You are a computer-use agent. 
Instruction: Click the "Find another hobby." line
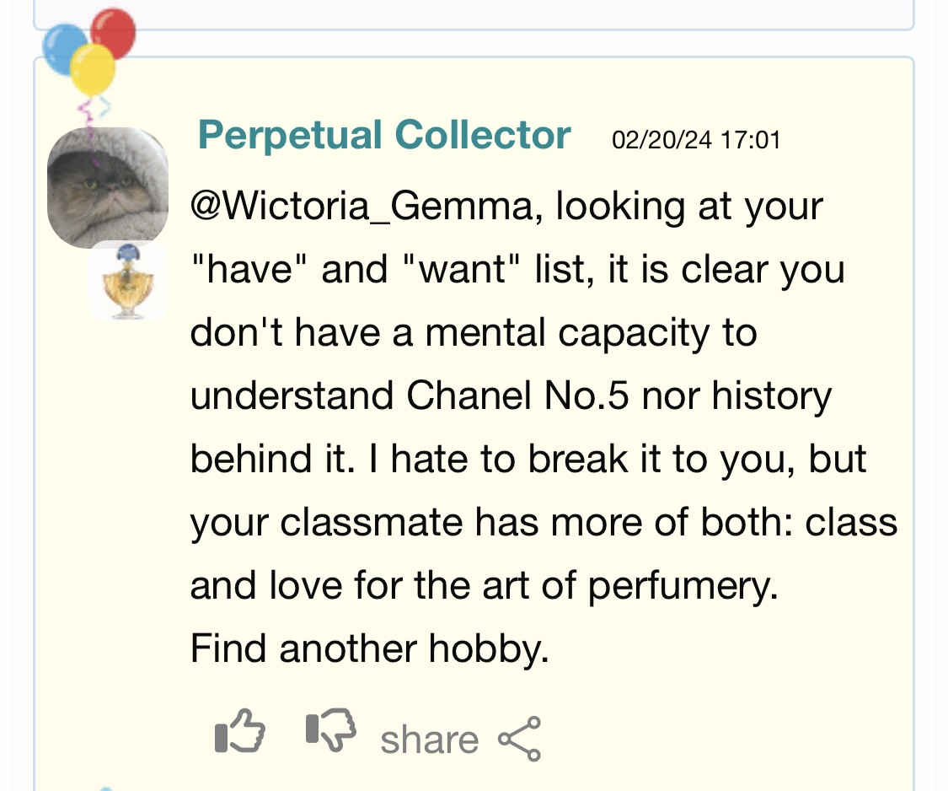click(369, 648)
